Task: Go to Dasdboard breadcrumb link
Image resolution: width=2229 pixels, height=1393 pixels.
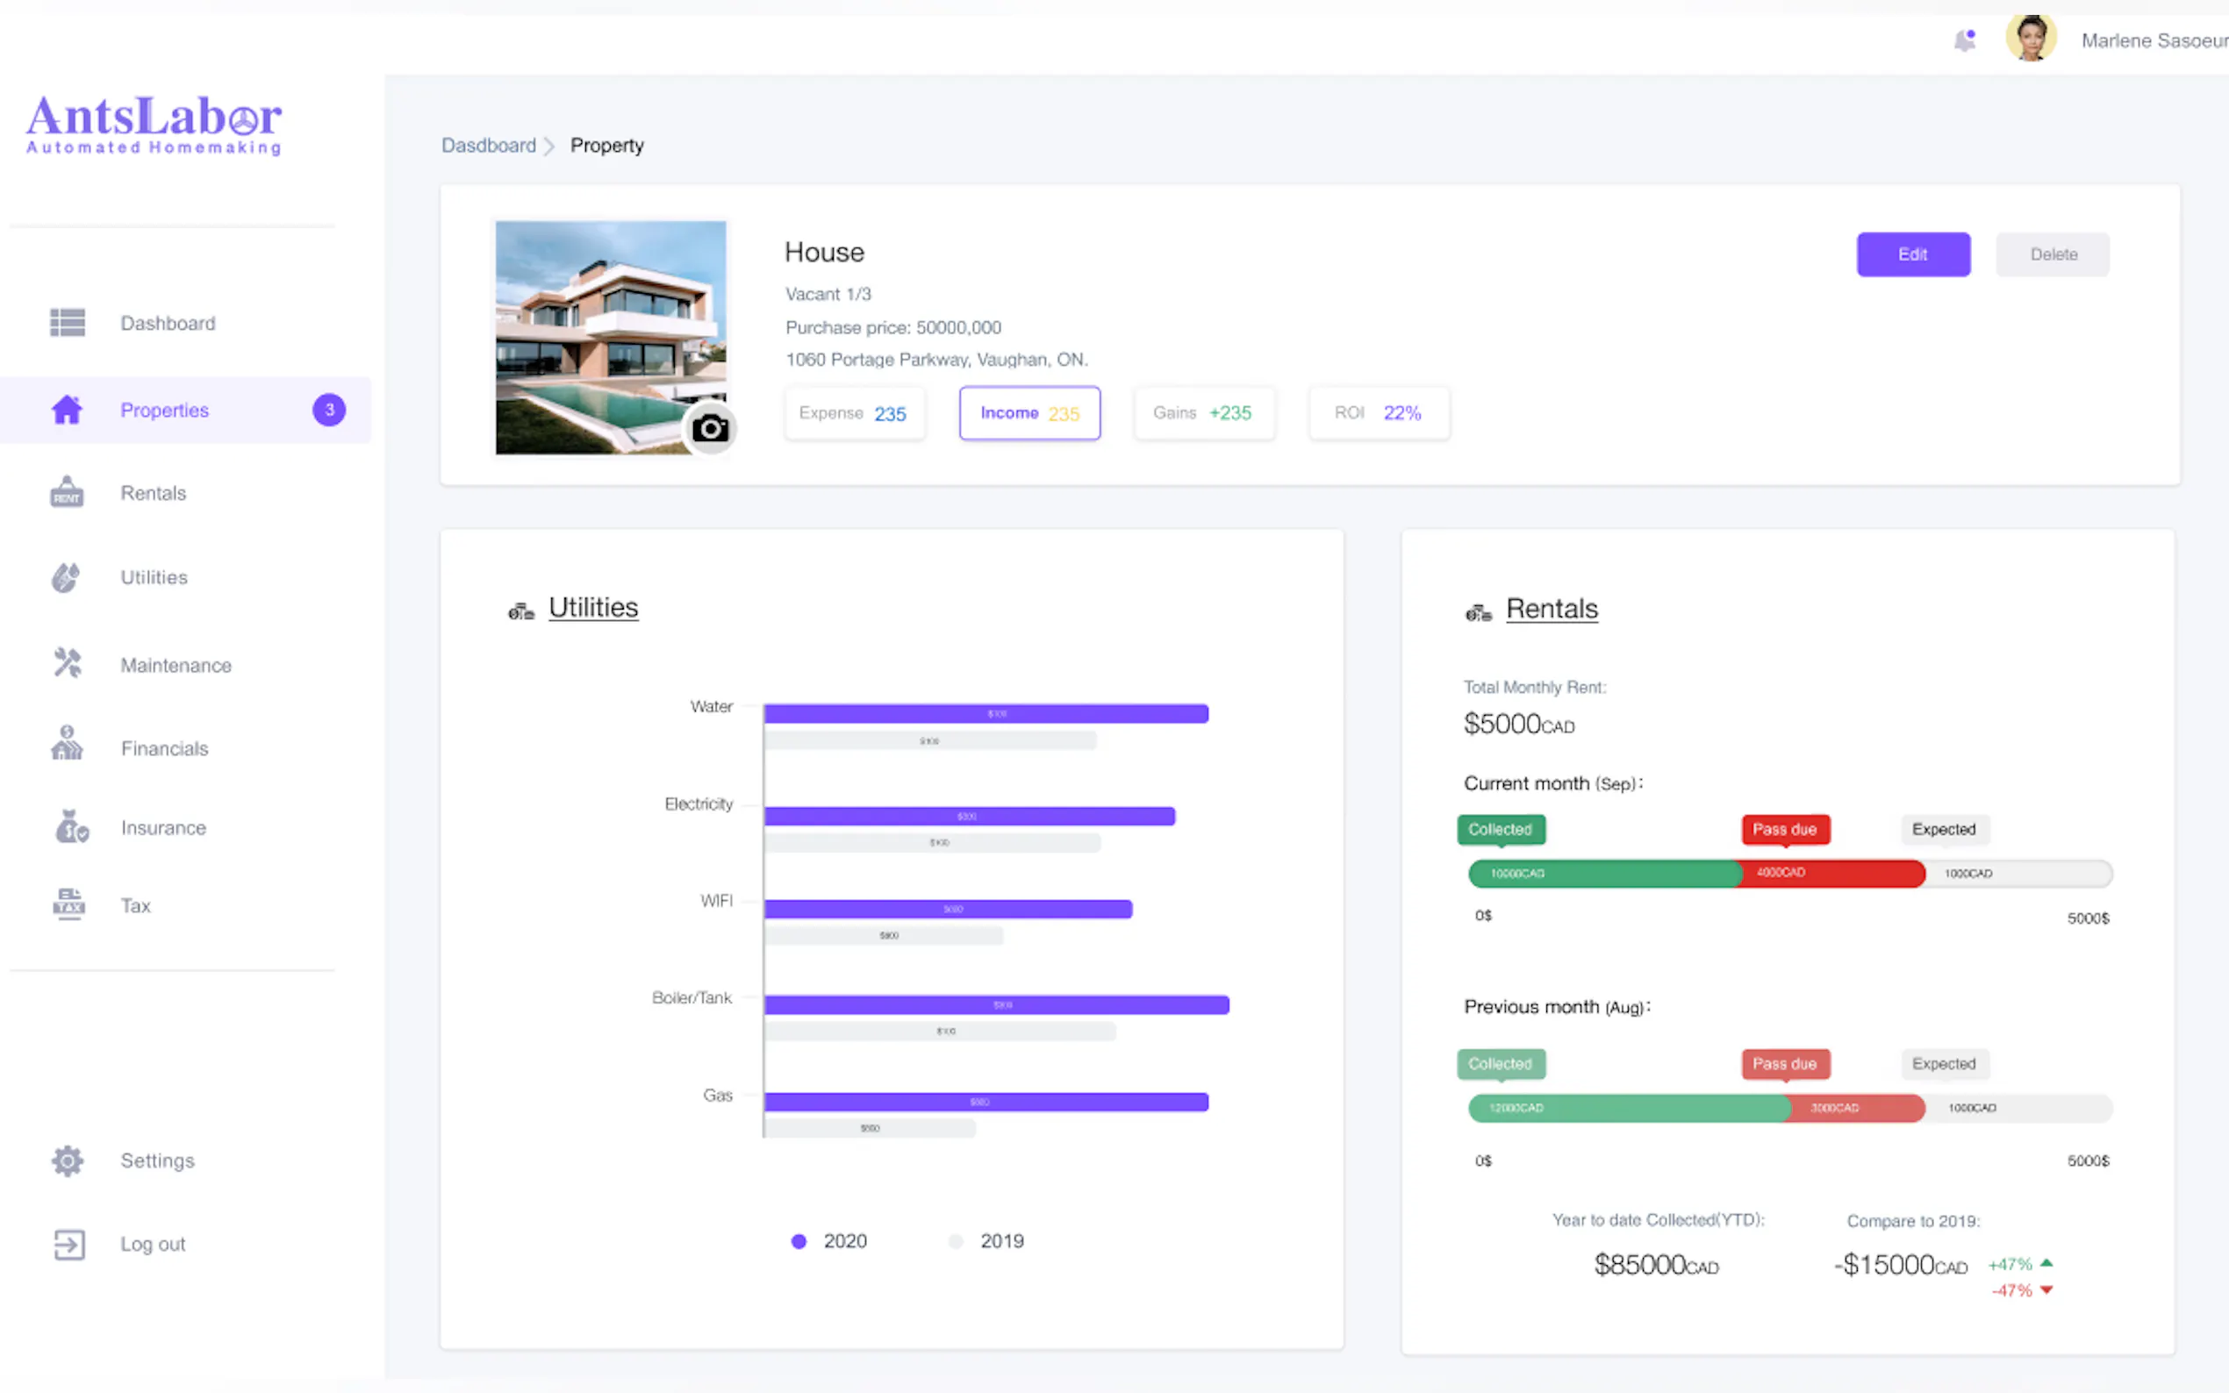Action: coord(489,146)
